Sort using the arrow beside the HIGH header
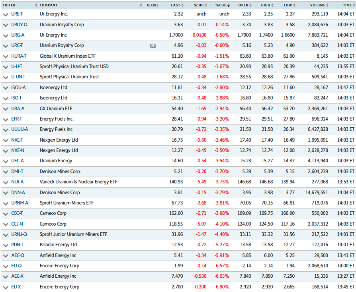Screen dimensions: 356x292 (272, 5)
